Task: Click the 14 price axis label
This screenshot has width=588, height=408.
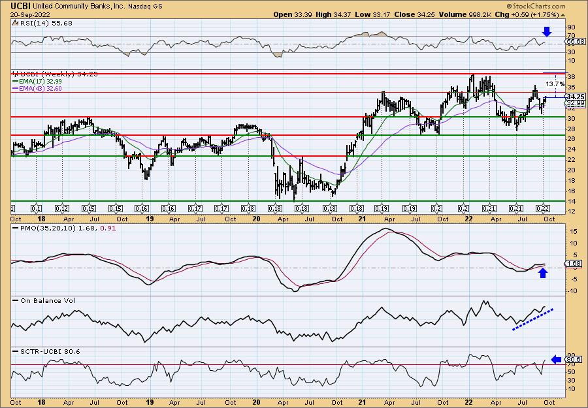Action: click(x=571, y=202)
